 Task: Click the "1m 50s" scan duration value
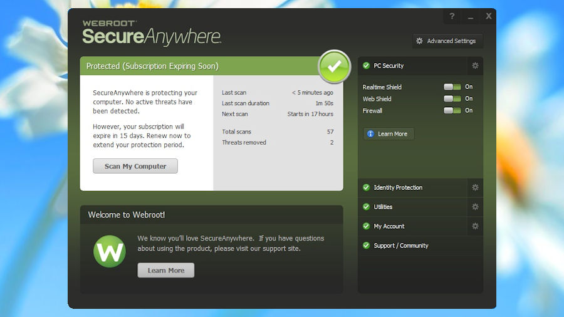click(x=324, y=103)
